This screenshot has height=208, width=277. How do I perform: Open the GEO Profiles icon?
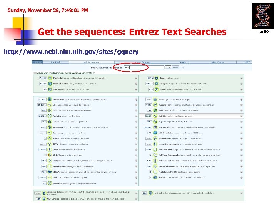click(155, 127)
